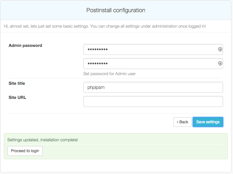Click the 'Hi, almost set' intro text
This screenshot has height=174, width=233.
(105, 26)
